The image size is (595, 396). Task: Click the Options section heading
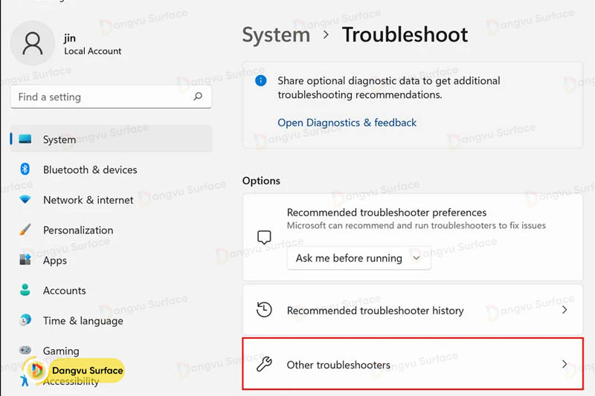pos(261,181)
